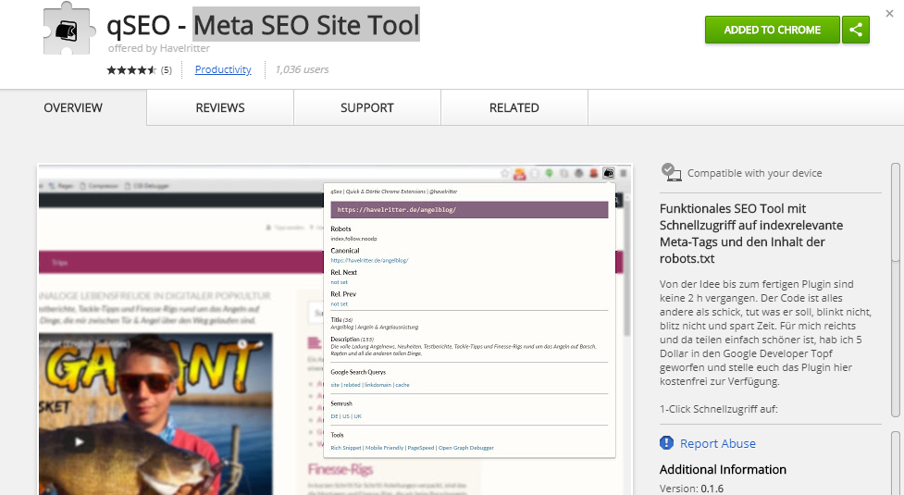Click the blue Report Abuse exclamation icon
The height and width of the screenshot is (495, 904).
tap(666, 443)
